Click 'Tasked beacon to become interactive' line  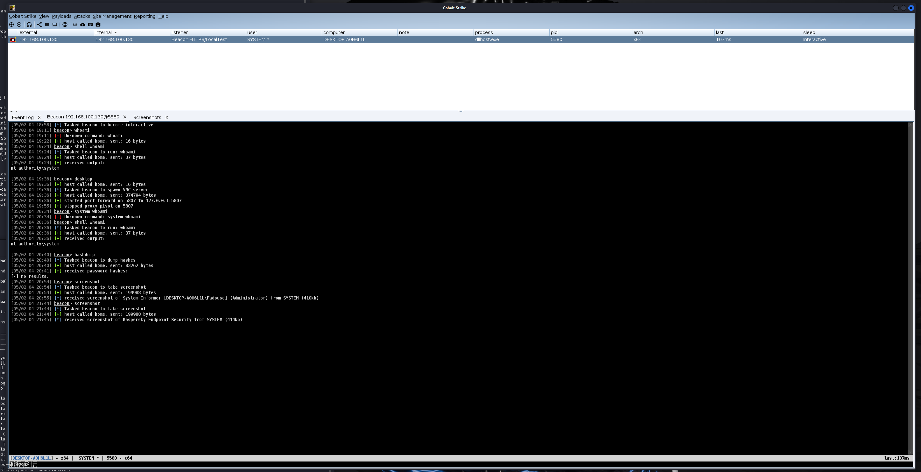tap(82, 125)
